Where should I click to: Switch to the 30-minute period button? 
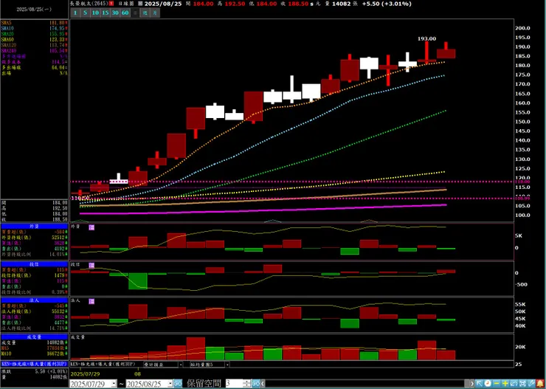115,13
